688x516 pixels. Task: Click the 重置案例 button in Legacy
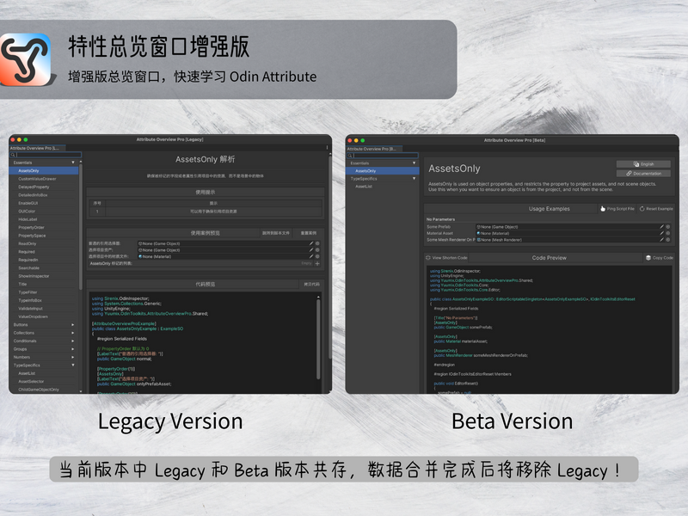[x=309, y=232]
